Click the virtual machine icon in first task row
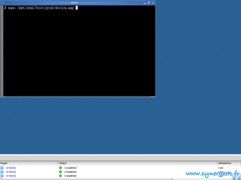 click(2, 168)
